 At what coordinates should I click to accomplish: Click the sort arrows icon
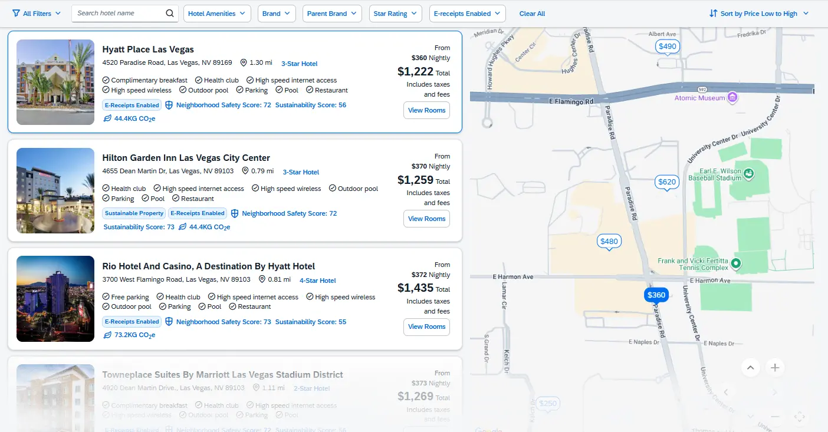pos(713,14)
